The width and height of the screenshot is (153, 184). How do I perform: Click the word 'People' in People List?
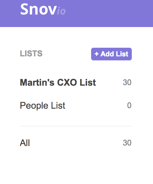tap(34, 106)
